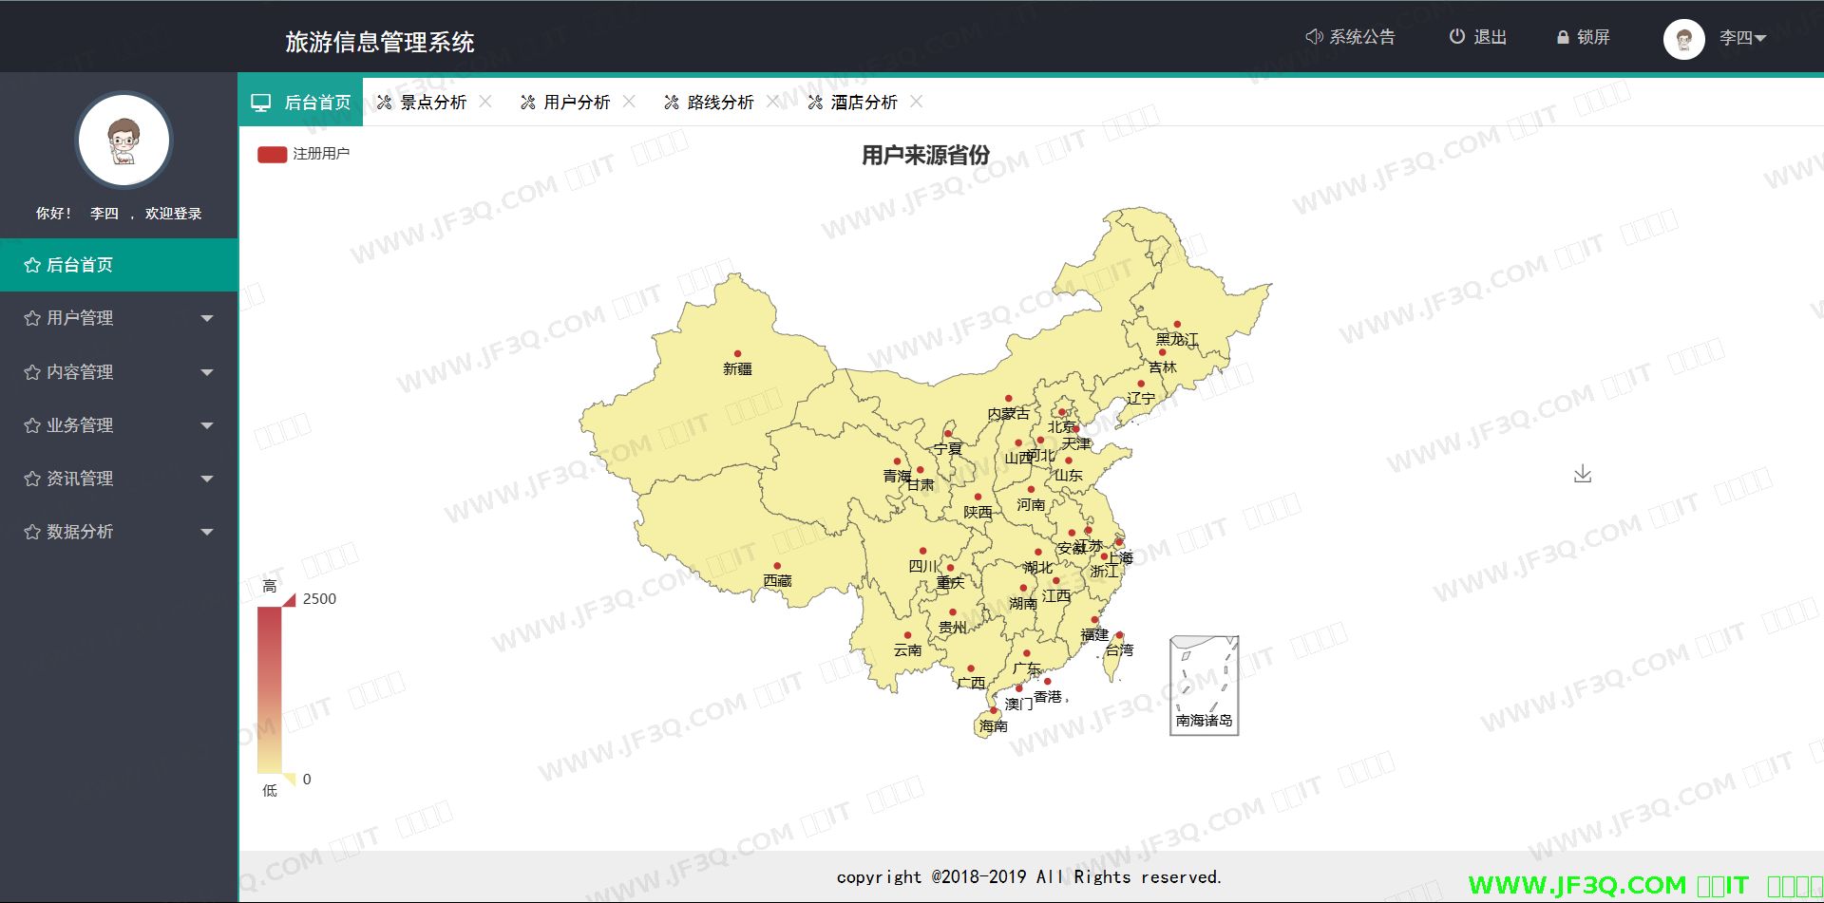Close the 酒店分析 tab
The height and width of the screenshot is (903, 1824).
pos(916,102)
